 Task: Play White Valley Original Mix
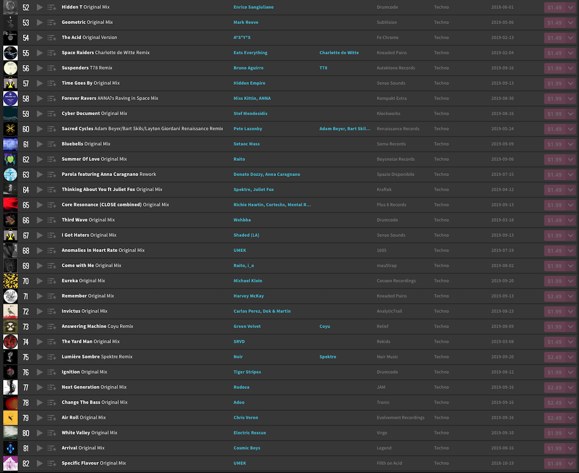tap(40, 433)
